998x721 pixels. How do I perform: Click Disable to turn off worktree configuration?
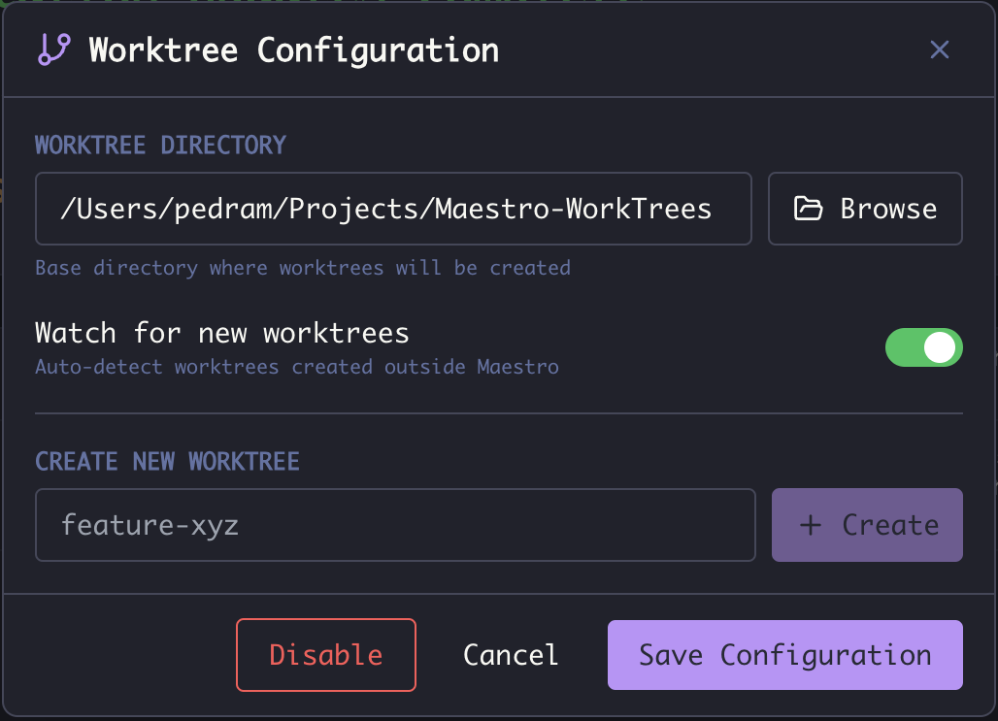325,654
